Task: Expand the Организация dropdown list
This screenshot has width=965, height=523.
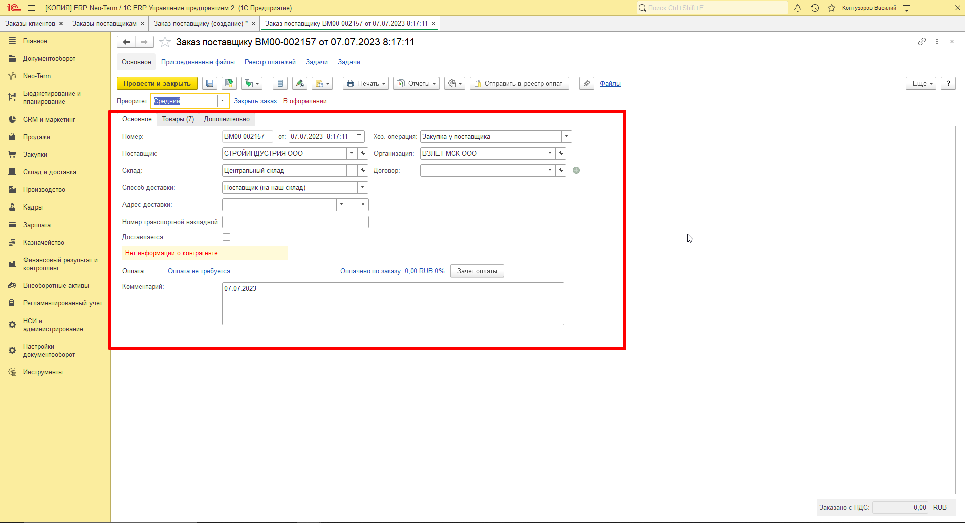Action: (x=550, y=153)
